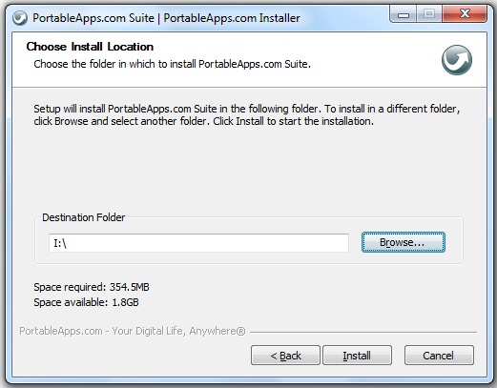Click the PortableApps.com logo in the header
Image resolution: width=497 pixels, height=388 pixels.
click(x=457, y=60)
